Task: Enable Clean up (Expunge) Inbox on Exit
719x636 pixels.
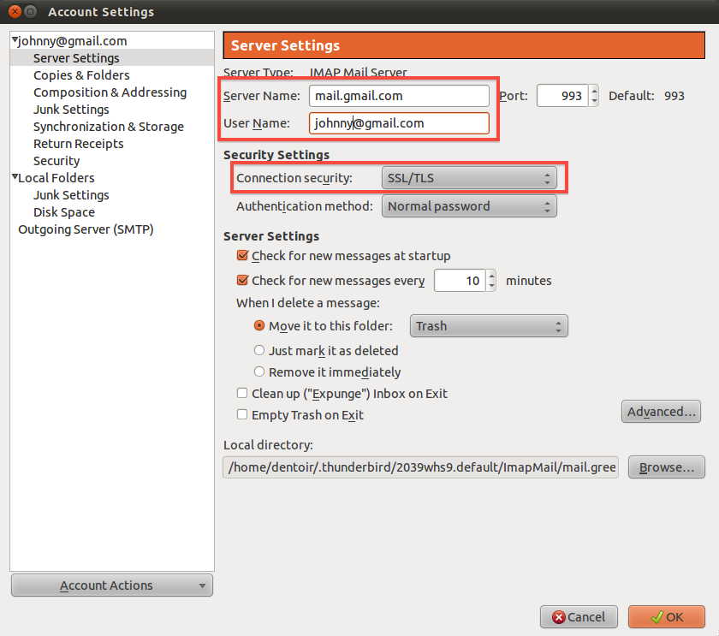Action: [x=242, y=394]
